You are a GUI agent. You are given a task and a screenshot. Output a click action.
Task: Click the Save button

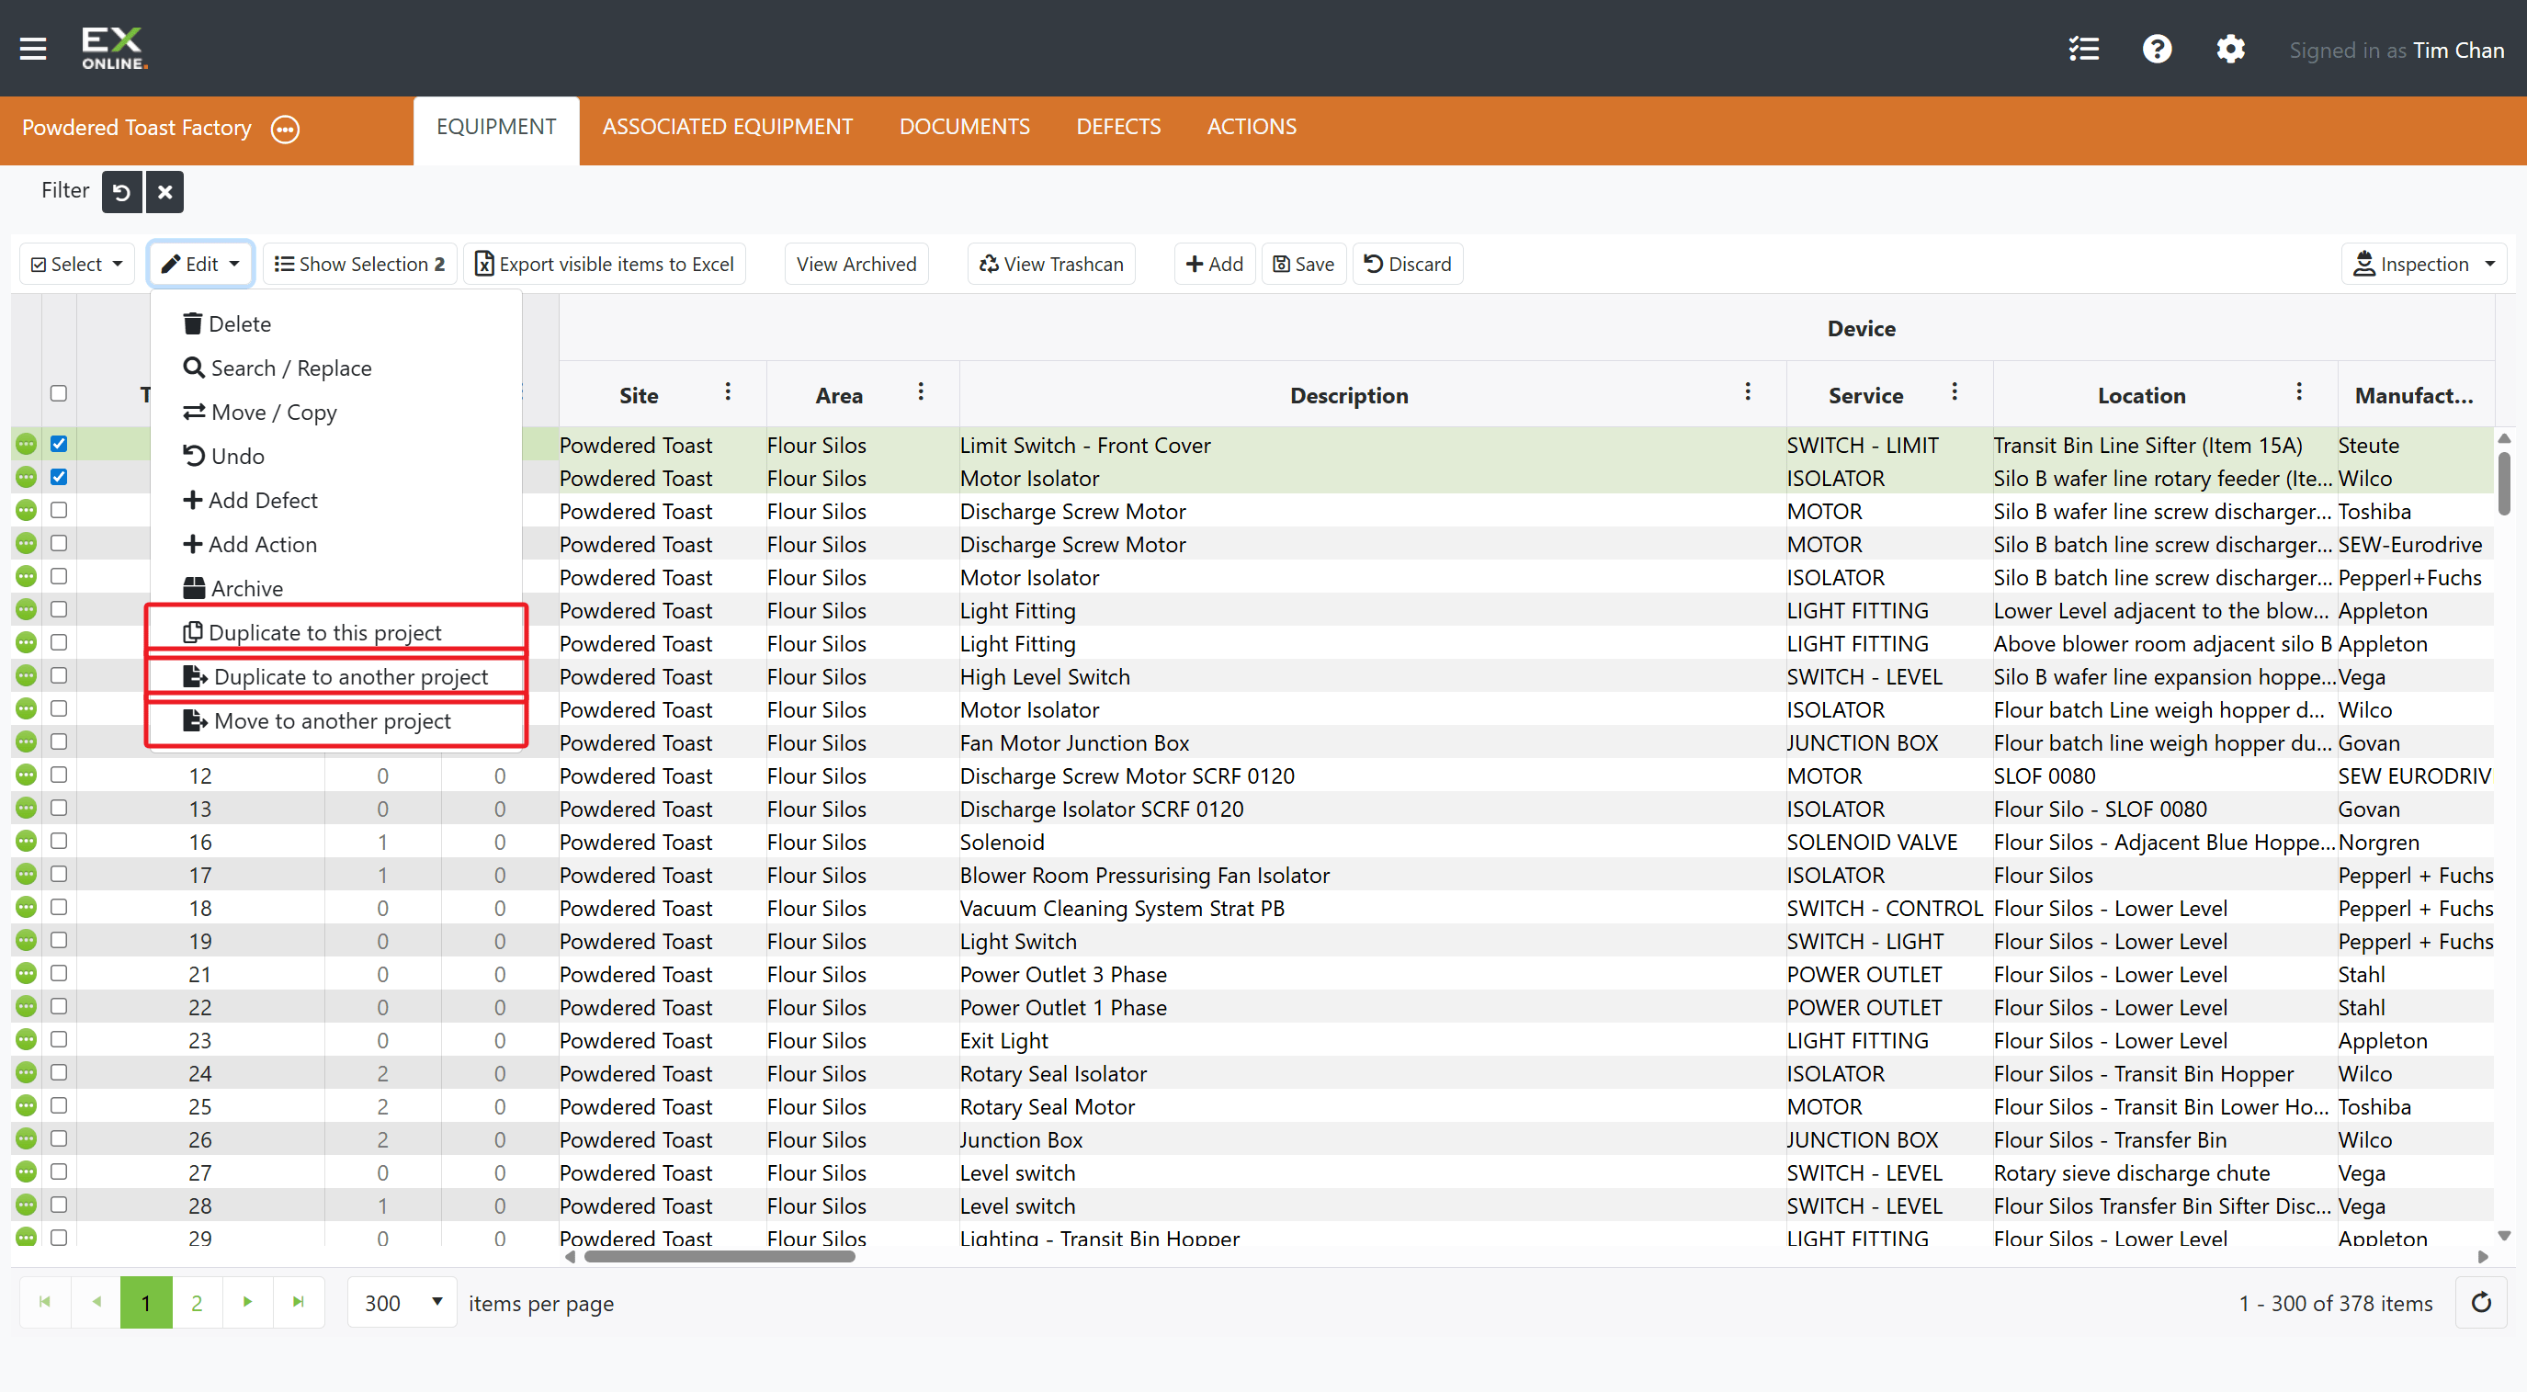1303,264
